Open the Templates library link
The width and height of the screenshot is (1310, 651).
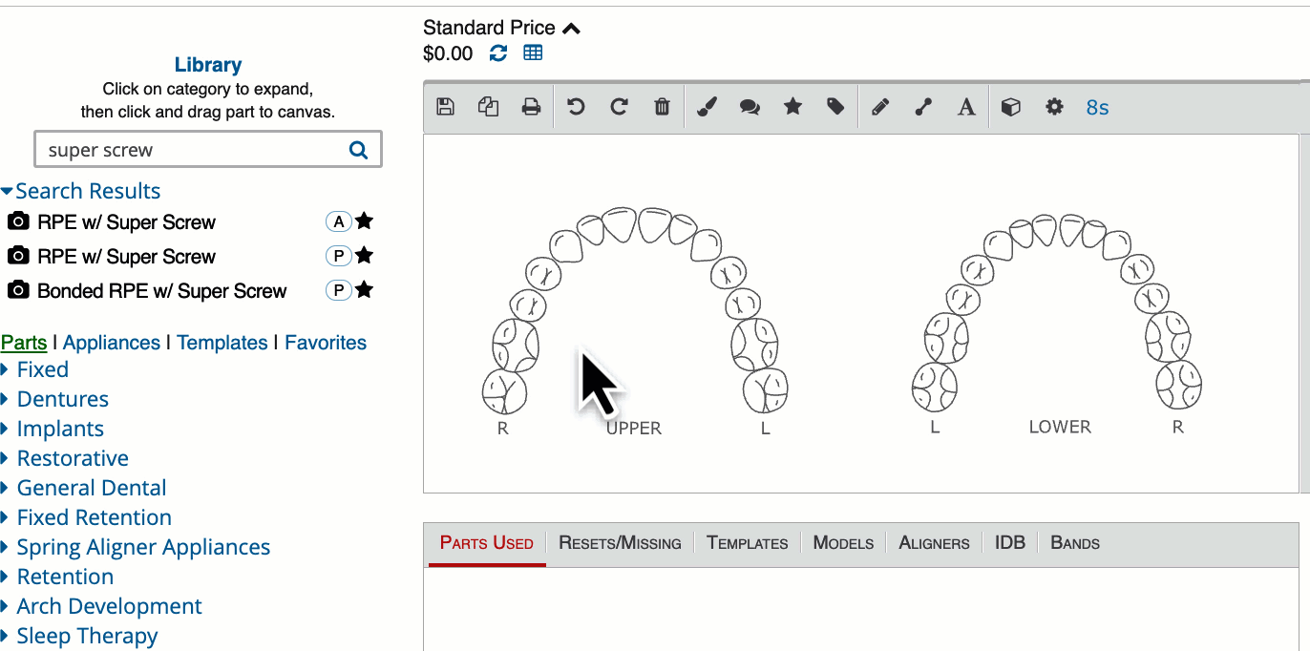click(x=222, y=343)
